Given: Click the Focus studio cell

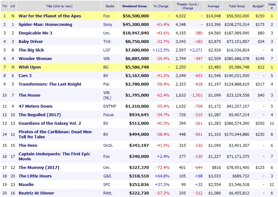Looking at the screenshot, I should (108, 115).
